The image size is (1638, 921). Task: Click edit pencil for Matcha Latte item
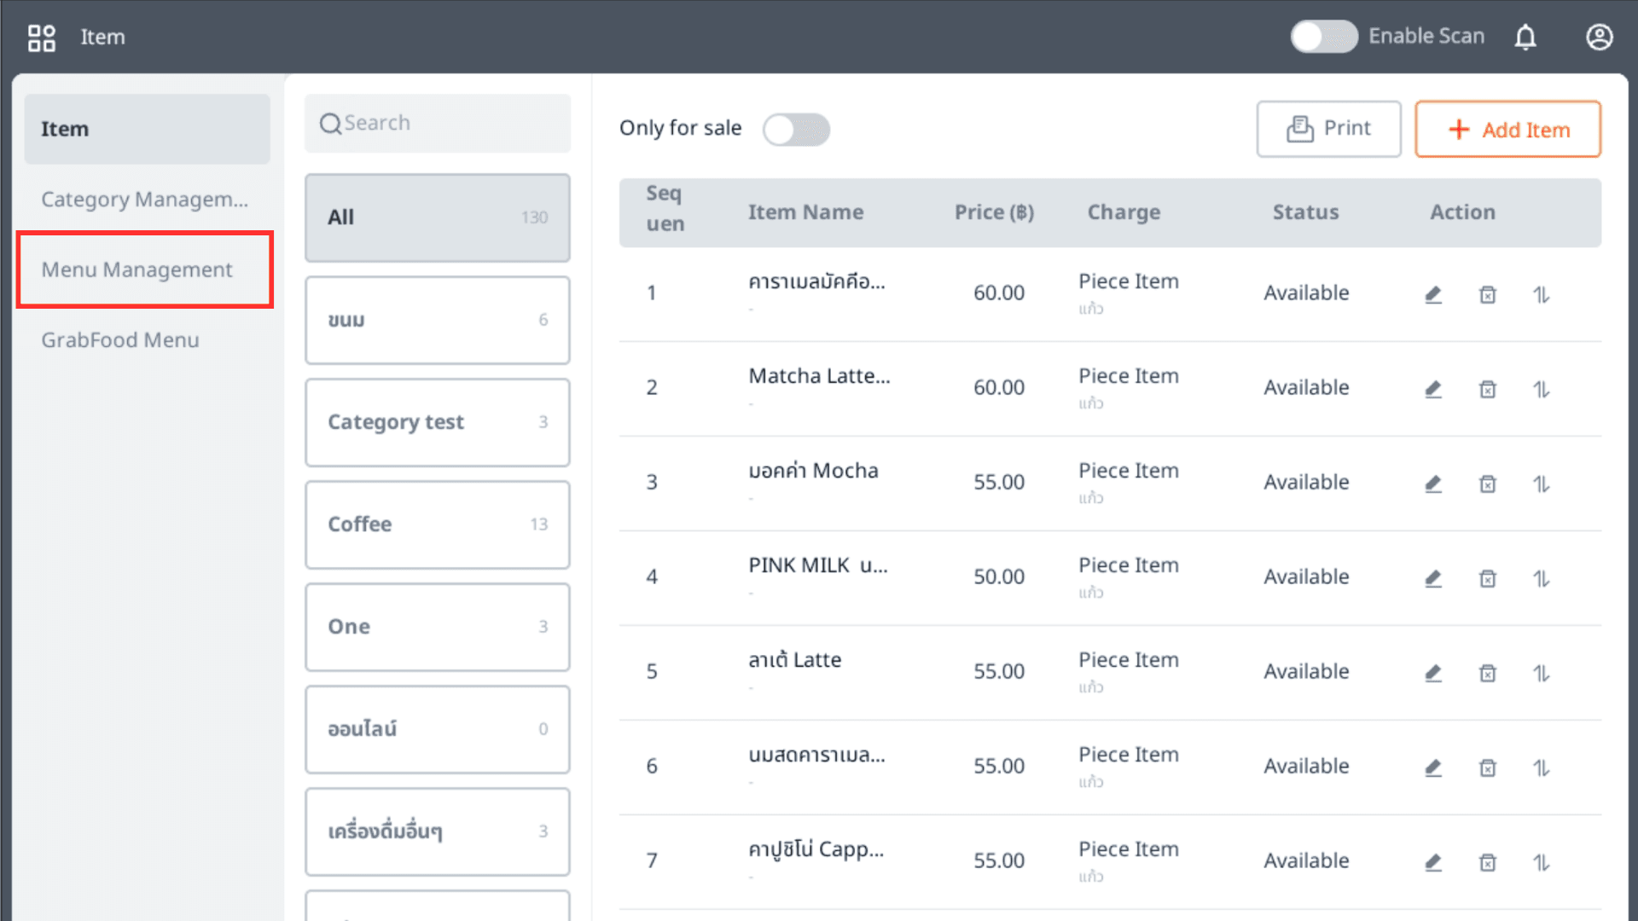1433,390
